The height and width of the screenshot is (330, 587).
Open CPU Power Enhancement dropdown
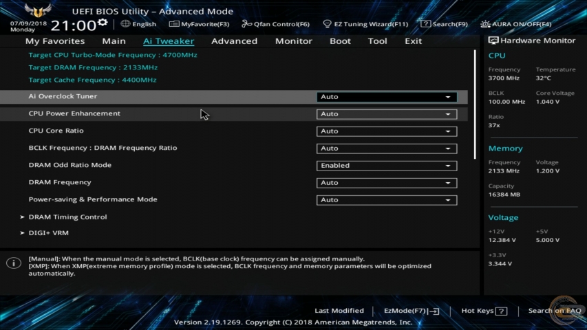pos(387,114)
